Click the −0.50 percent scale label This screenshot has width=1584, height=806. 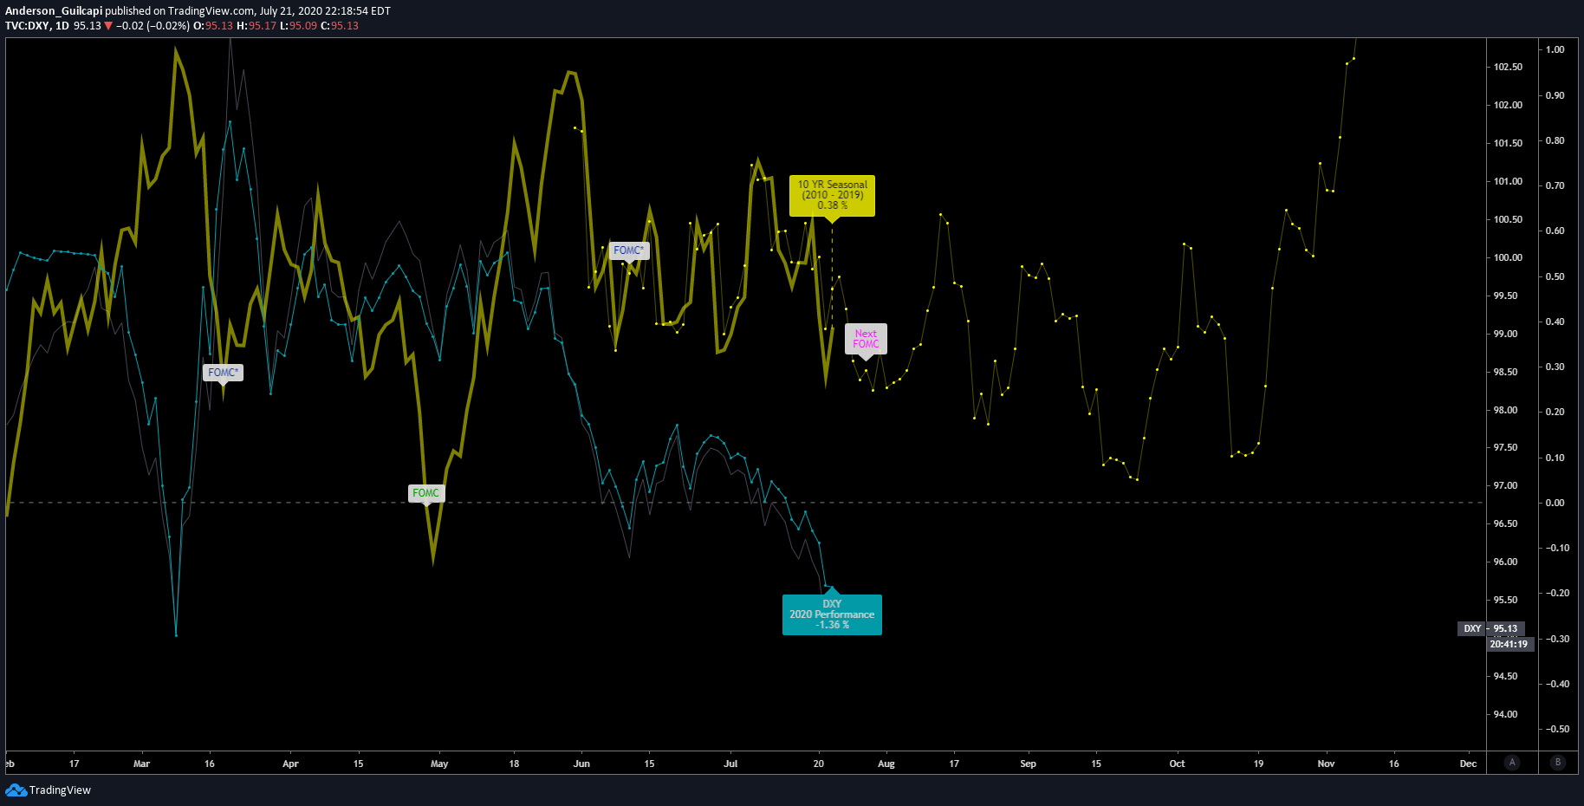pos(1558,729)
